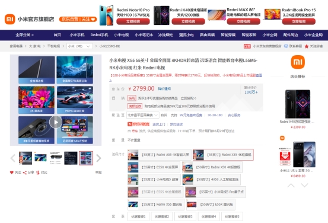Click the 降价通知 price alert link
This screenshot has width=328, height=223.
pos(164,89)
